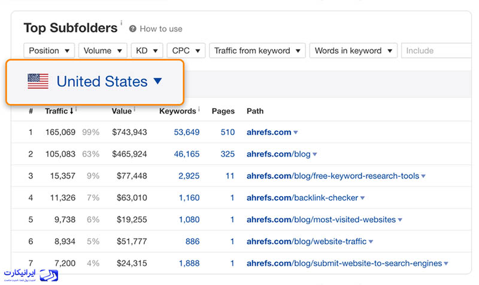This screenshot has height=285, width=479.
Task: Expand Traffic from keyword filter
Action: click(257, 51)
